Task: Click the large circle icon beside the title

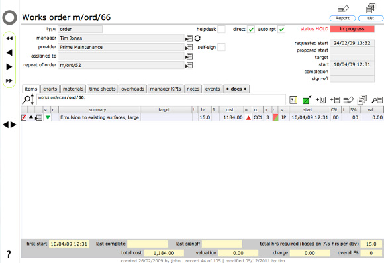Action: [9, 17]
